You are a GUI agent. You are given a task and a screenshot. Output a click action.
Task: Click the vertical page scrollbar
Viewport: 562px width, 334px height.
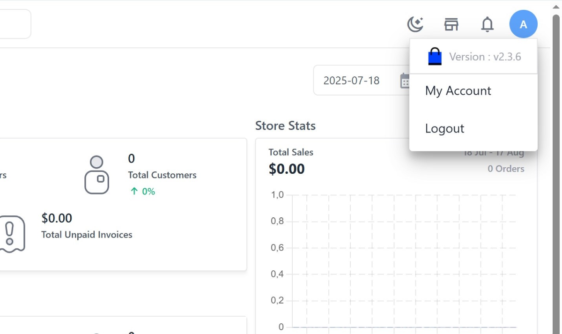[556, 141]
